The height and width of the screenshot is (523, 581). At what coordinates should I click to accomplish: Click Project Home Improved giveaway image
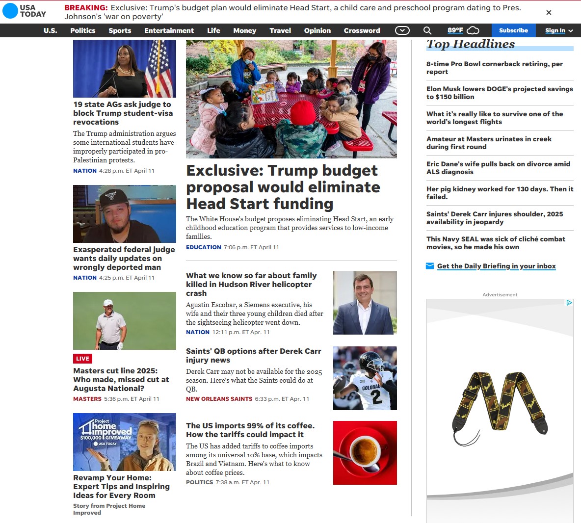coord(125,442)
